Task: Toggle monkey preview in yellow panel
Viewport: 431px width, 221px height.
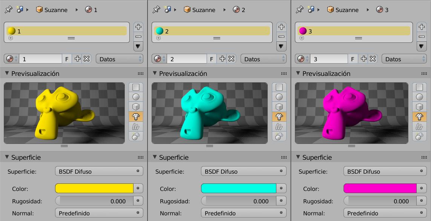Action: tap(136, 117)
